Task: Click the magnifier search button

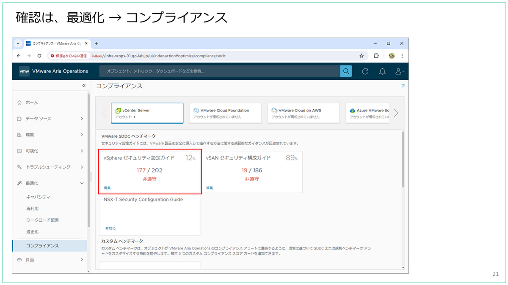Action: point(346,71)
